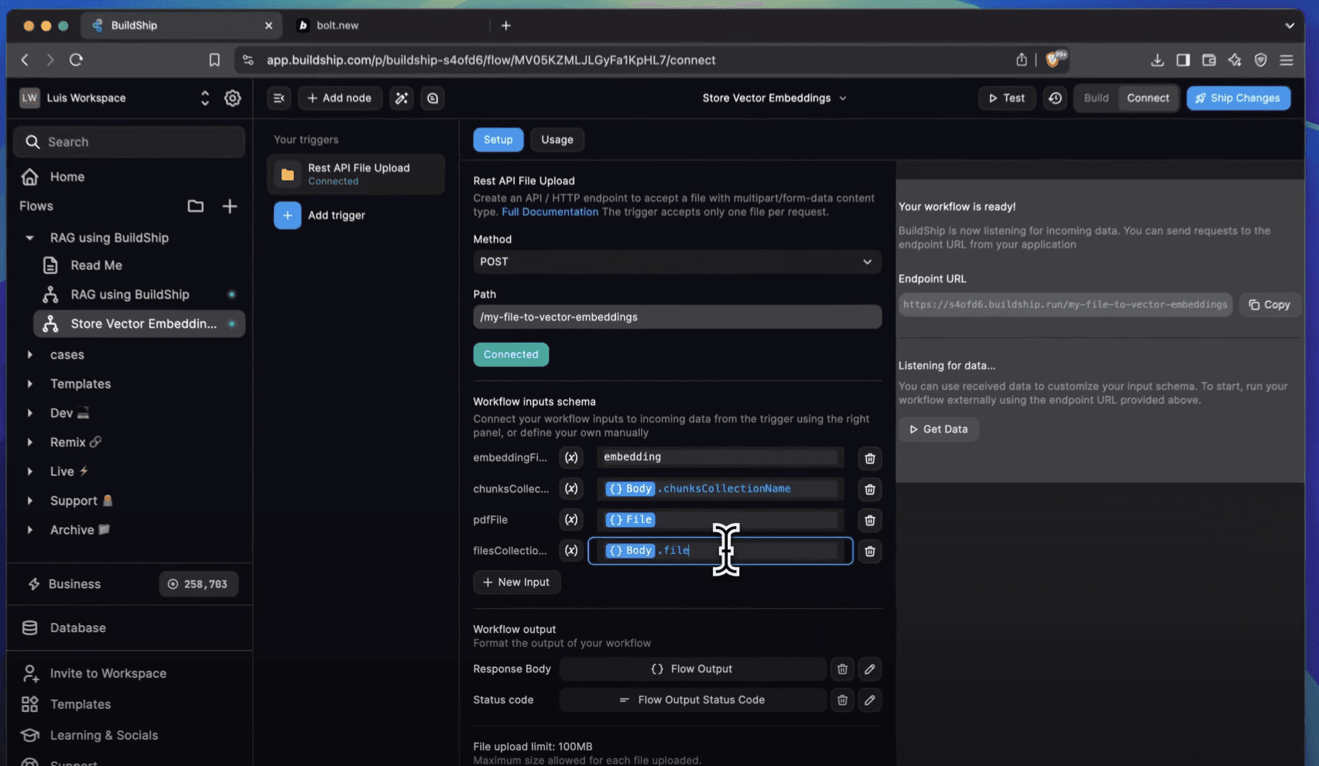The width and height of the screenshot is (1319, 766).
Task: Create a new folder in Flows
Action: pos(196,206)
